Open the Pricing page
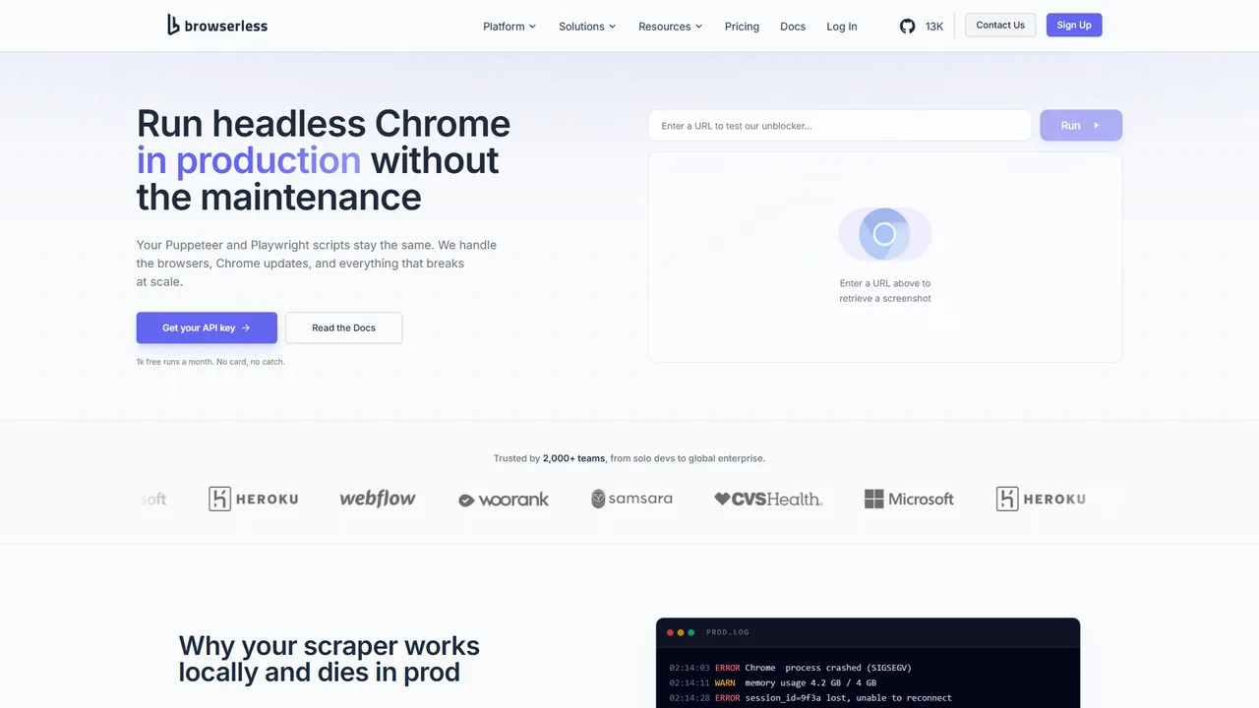This screenshot has width=1259, height=708. (742, 27)
